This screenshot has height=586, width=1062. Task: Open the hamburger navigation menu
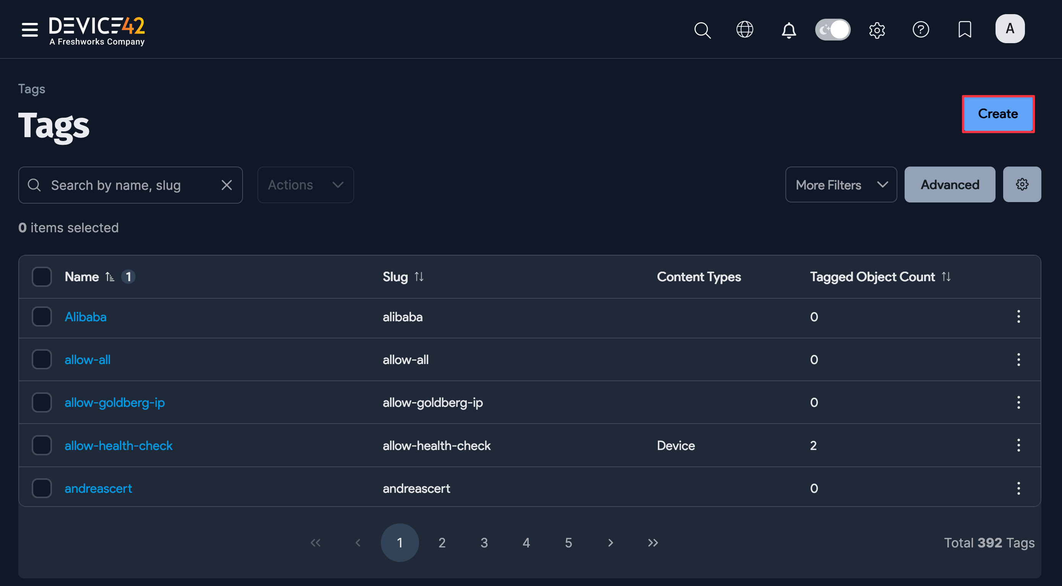(29, 30)
